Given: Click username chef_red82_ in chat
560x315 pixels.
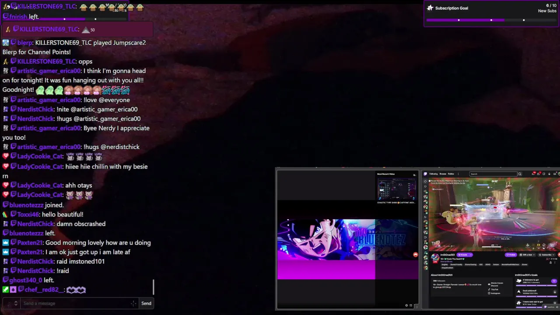Looking at the screenshot, I should pyautogui.click(x=44, y=290).
